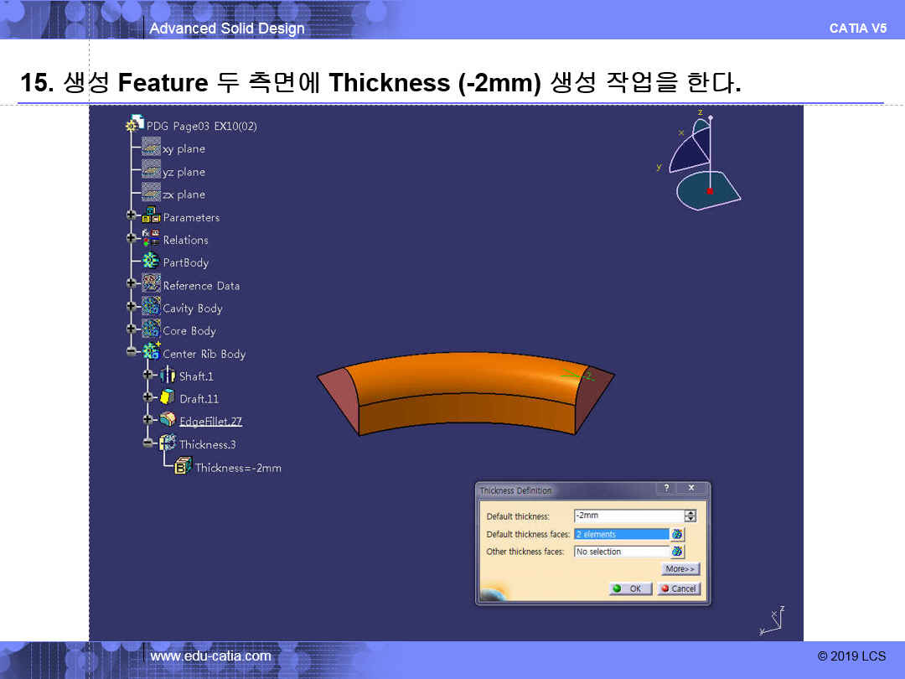Open face list for Default thickness faces
The image size is (905, 679).
pos(677,534)
